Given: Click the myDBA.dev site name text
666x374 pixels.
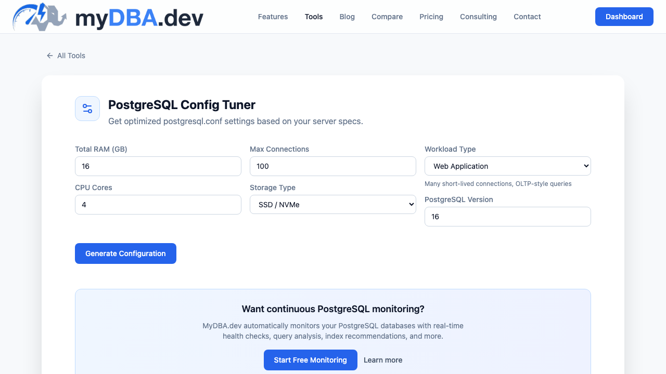Looking at the screenshot, I should click(139, 18).
